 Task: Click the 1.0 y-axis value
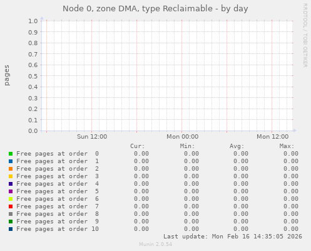[x=33, y=21]
